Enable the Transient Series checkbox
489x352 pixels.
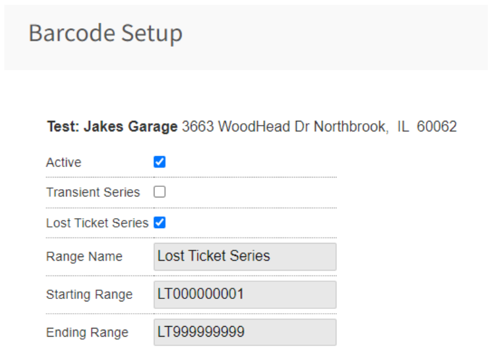click(x=159, y=192)
